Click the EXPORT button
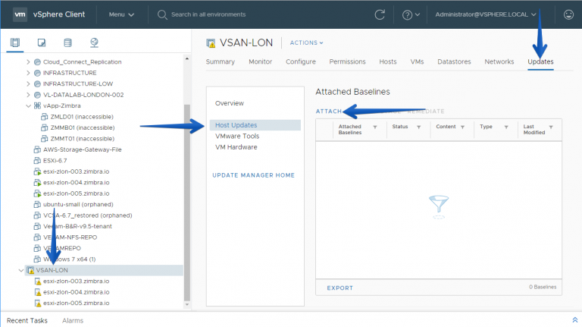The image size is (582, 327). coord(340,288)
